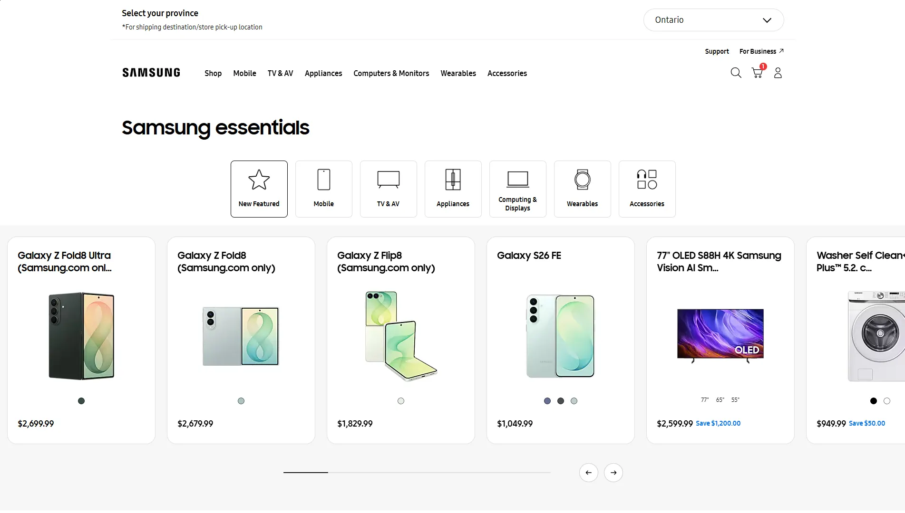
Task: Click the carousel progress bar
Action: [x=417, y=473]
